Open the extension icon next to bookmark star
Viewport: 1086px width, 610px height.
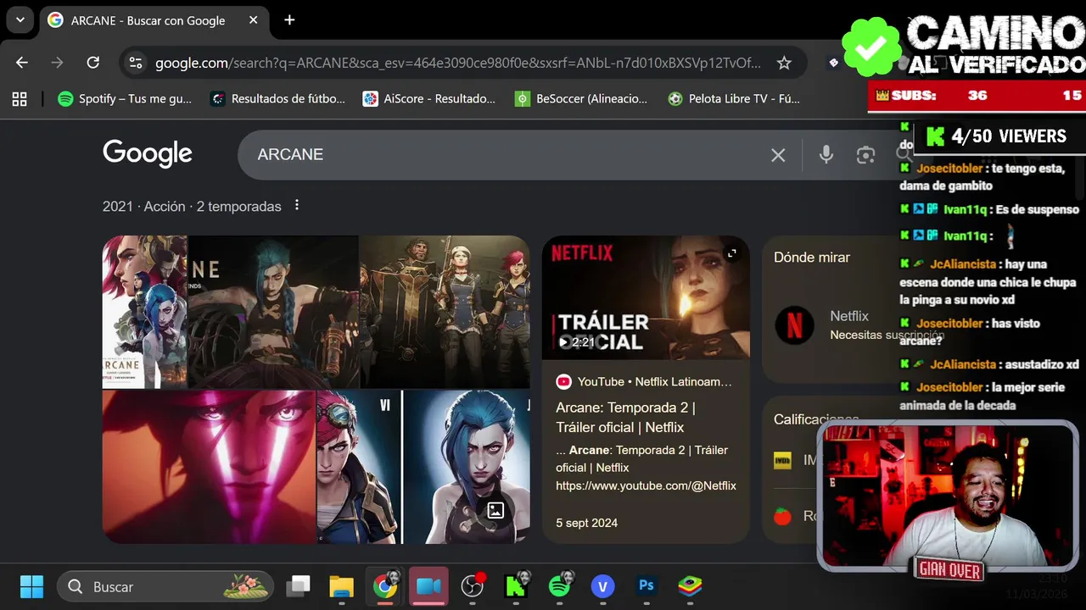[x=833, y=63]
